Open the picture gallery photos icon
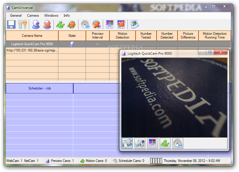This screenshot has width=239, height=172. tap(134, 24)
